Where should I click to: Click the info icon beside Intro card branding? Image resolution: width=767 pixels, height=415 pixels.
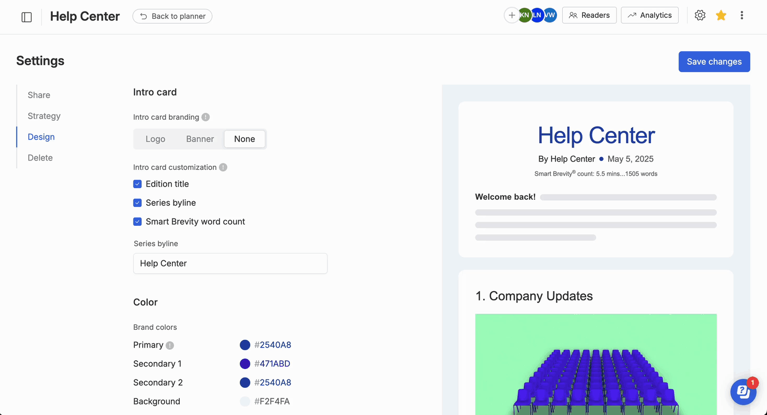coord(206,117)
